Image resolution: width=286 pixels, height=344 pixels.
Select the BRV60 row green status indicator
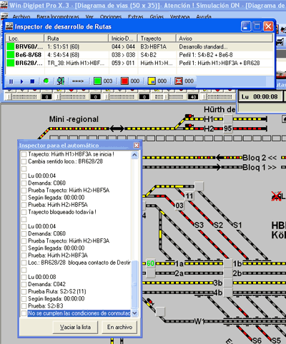(x=11, y=46)
